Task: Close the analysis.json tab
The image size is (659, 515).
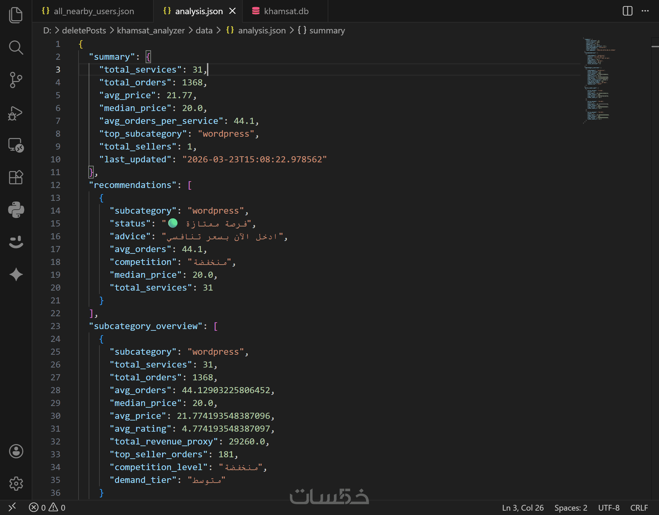Action: point(232,11)
